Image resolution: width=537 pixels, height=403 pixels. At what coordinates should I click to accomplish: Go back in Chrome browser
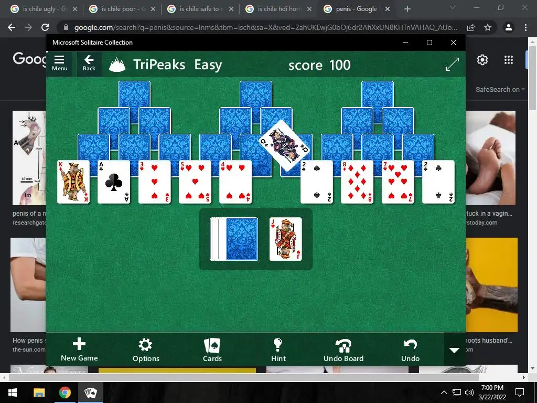coord(12,27)
